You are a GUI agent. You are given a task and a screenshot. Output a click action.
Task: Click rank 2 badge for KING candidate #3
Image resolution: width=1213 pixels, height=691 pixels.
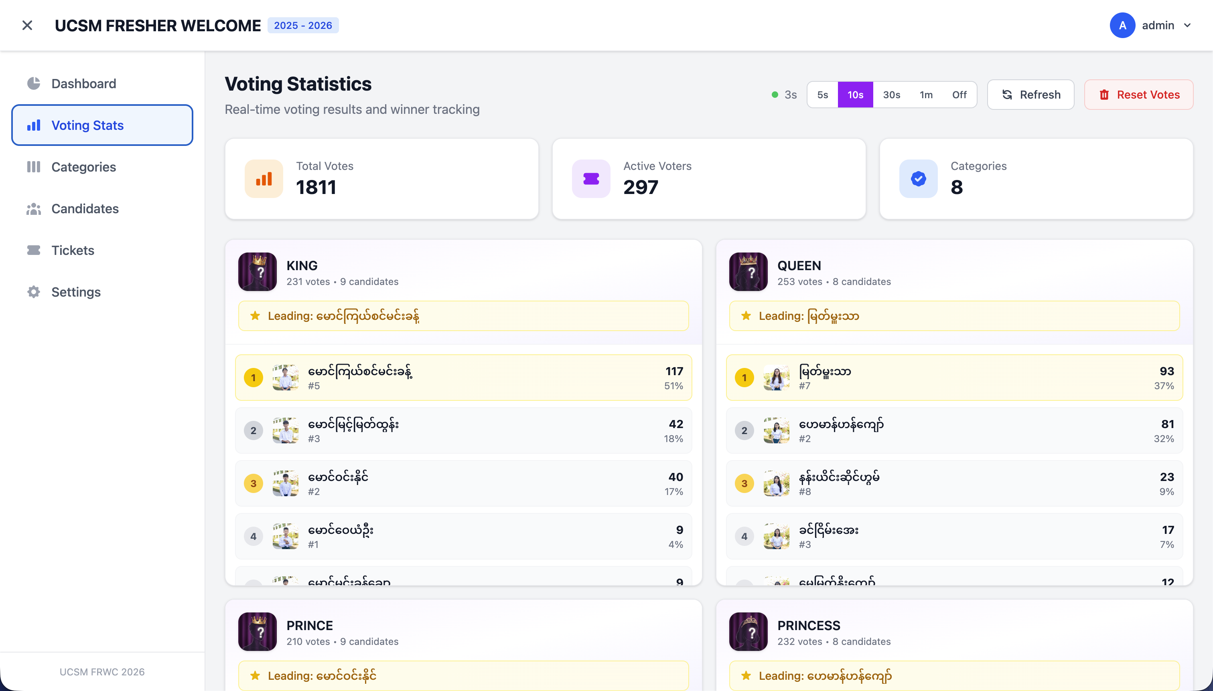click(254, 430)
